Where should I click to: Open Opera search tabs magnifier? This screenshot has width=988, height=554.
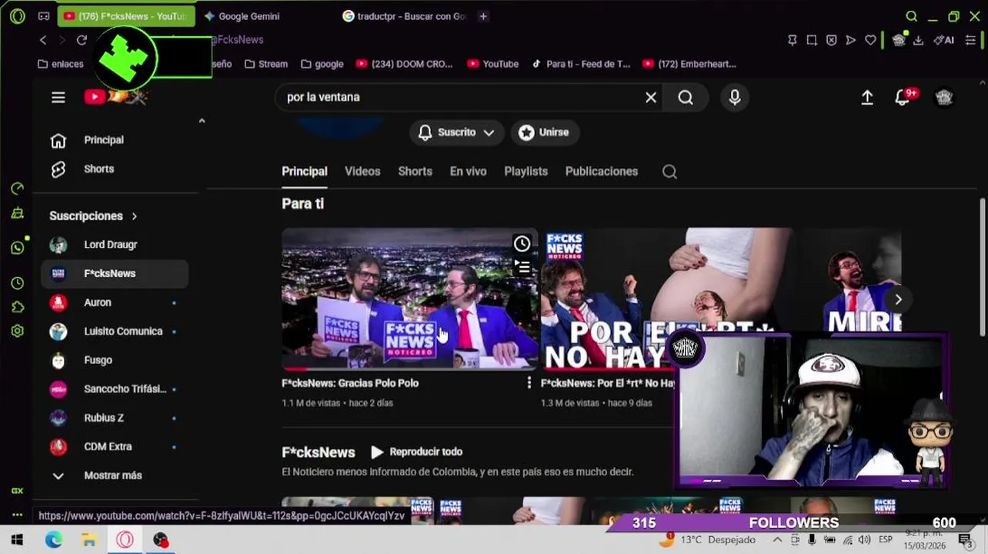click(912, 16)
